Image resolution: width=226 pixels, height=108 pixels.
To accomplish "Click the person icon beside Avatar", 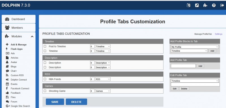I will coord(7,62).
